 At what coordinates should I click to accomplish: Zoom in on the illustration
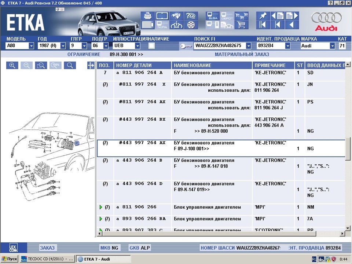pyautogui.click(x=12, y=65)
